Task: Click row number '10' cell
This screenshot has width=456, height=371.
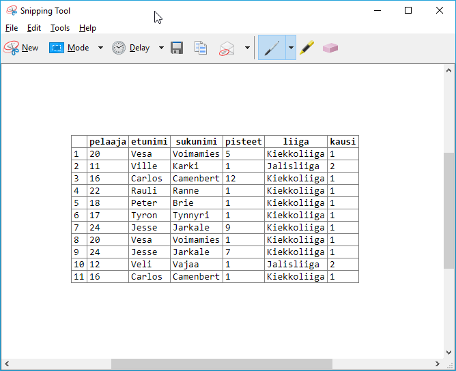Action: [x=79, y=265]
